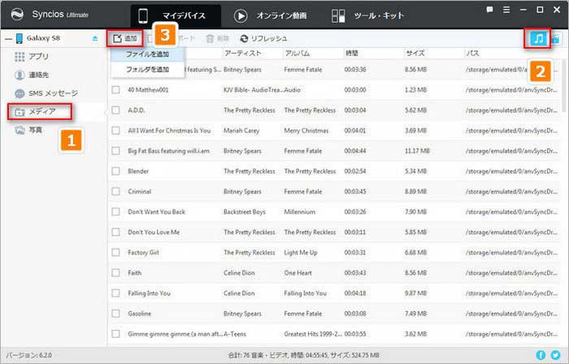Viewport: 569px width, 364px height.
Task: Open the Twitter icon in status bar
Action: click(x=555, y=355)
